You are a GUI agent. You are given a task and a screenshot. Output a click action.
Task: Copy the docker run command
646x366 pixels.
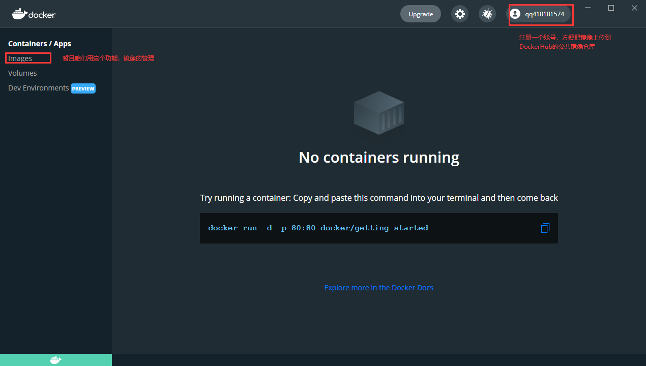click(545, 228)
